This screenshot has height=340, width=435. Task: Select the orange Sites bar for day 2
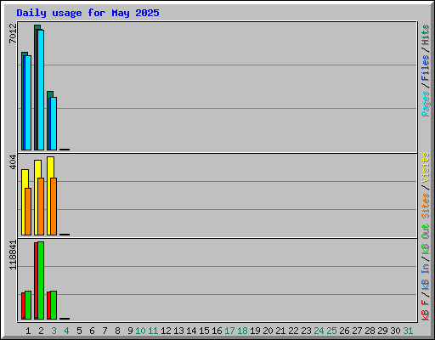coord(41,207)
